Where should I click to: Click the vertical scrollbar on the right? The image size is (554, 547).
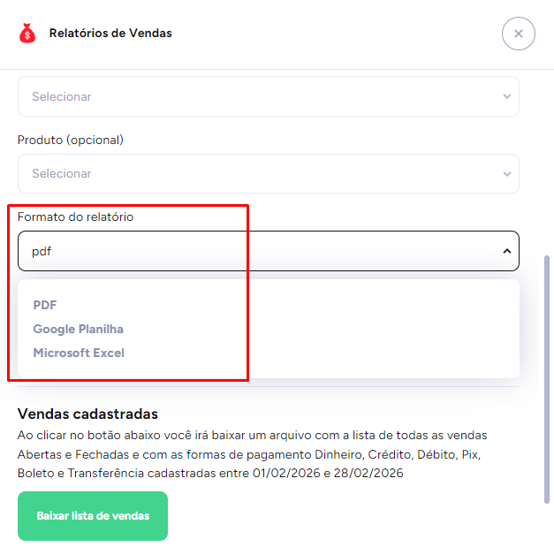point(547,380)
